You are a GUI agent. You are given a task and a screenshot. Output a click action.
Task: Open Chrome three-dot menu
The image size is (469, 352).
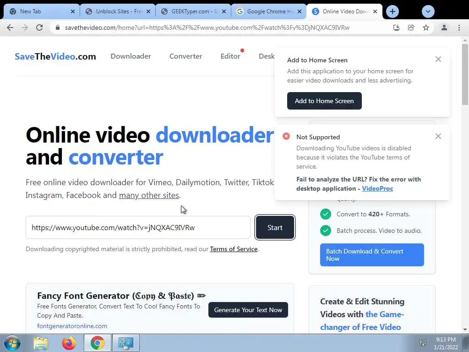click(459, 27)
